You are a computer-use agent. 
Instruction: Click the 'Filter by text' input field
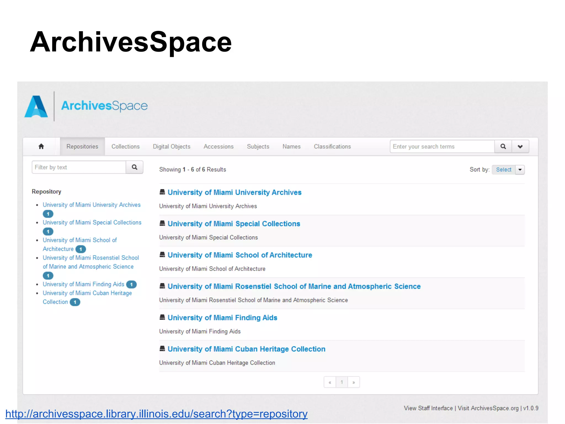click(79, 167)
